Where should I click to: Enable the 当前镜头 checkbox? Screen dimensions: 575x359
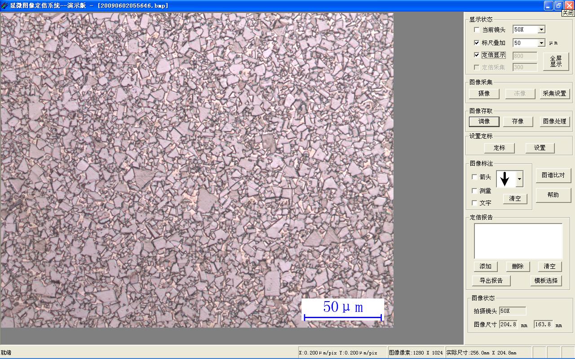click(477, 30)
